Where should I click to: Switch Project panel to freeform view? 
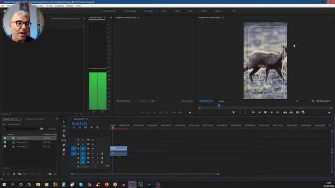pyautogui.click(x=19, y=174)
